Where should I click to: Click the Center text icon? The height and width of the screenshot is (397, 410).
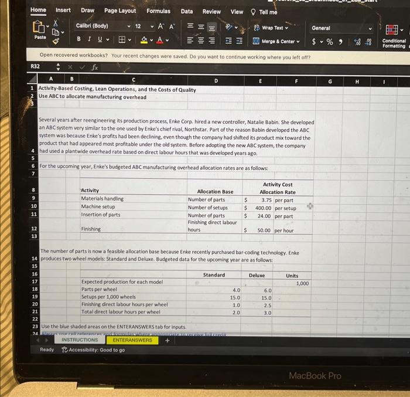[201, 40]
